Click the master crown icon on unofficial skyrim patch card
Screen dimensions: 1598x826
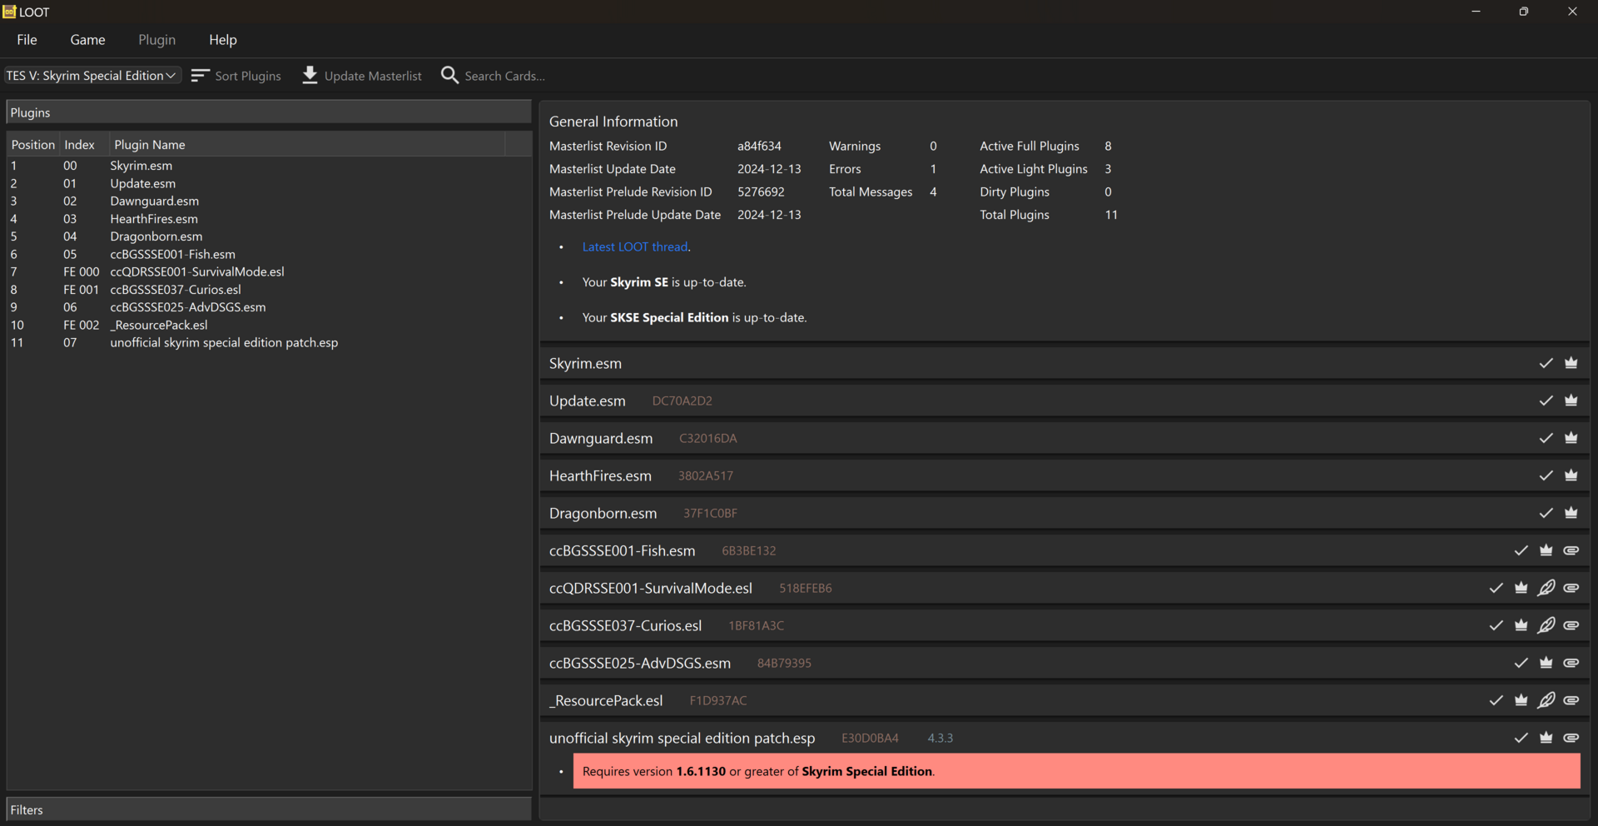pos(1546,738)
